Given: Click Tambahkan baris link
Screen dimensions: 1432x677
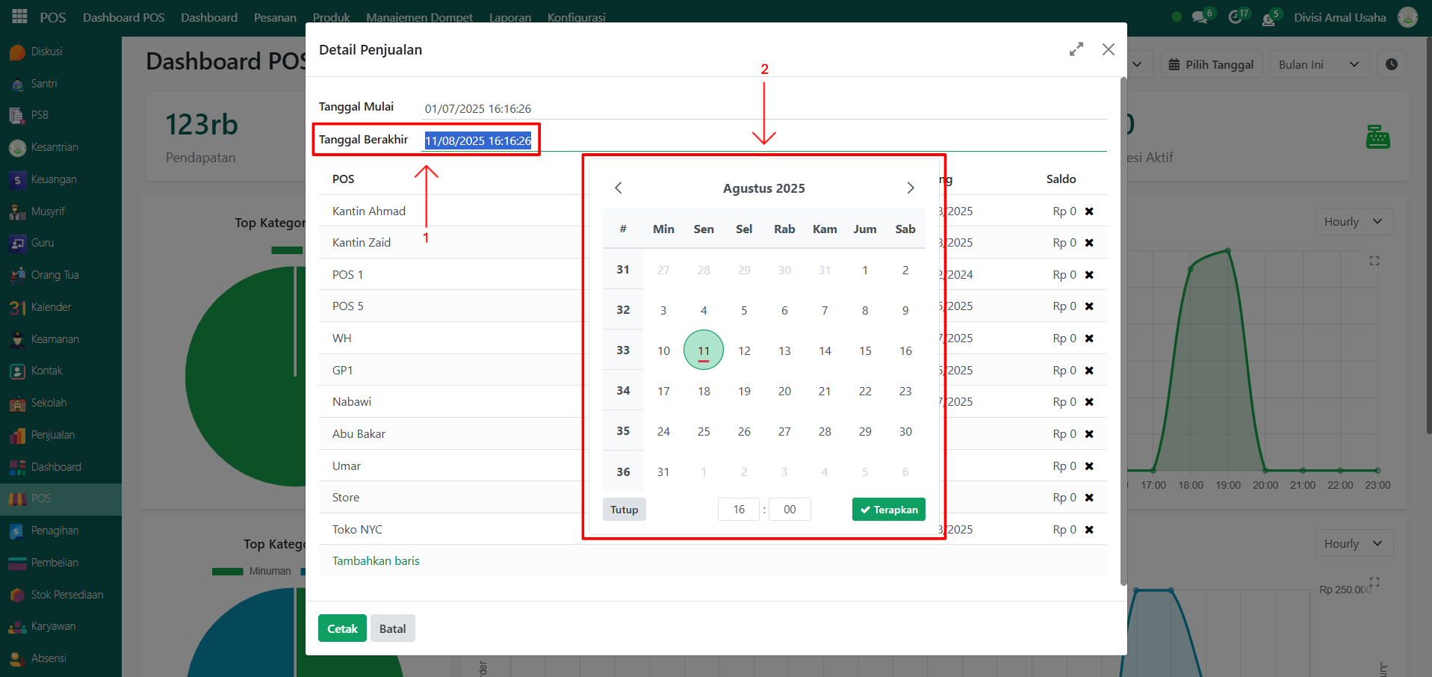Looking at the screenshot, I should [376, 561].
